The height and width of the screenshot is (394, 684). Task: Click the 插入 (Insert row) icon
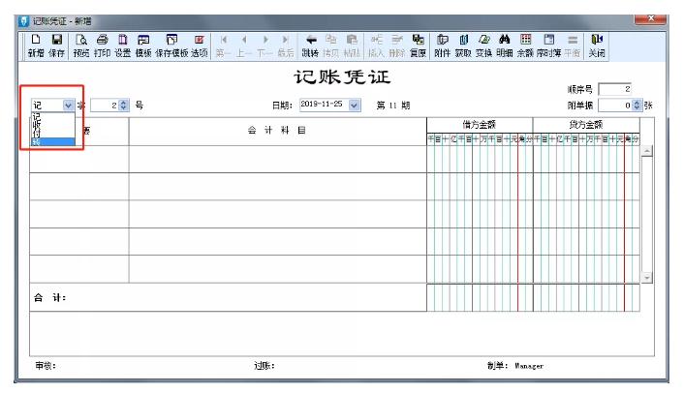click(x=376, y=45)
